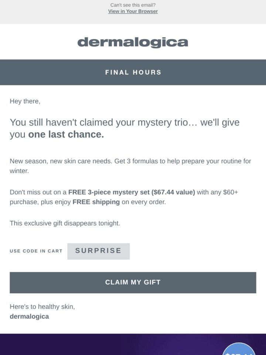The width and height of the screenshot is (266, 355).
Task: Click the 'FREE shipping' bold text
Action: tap(96, 202)
